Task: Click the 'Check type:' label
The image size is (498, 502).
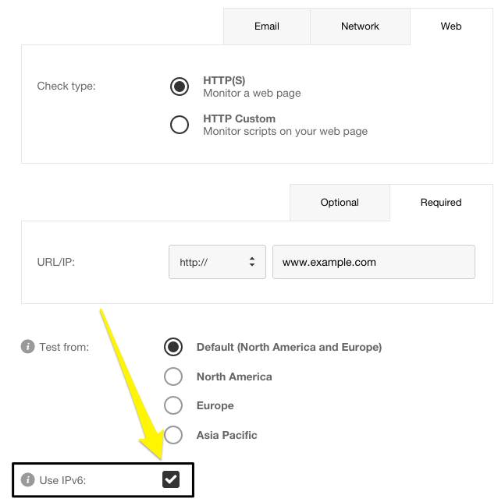Action: point(66,87)
